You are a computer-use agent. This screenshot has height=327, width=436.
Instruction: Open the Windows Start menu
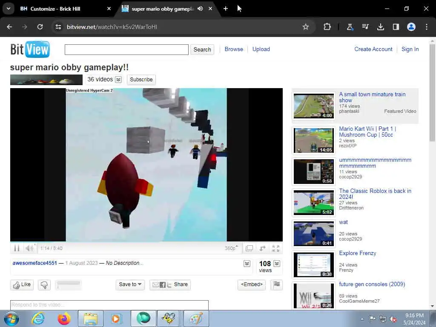click(11, 319)
